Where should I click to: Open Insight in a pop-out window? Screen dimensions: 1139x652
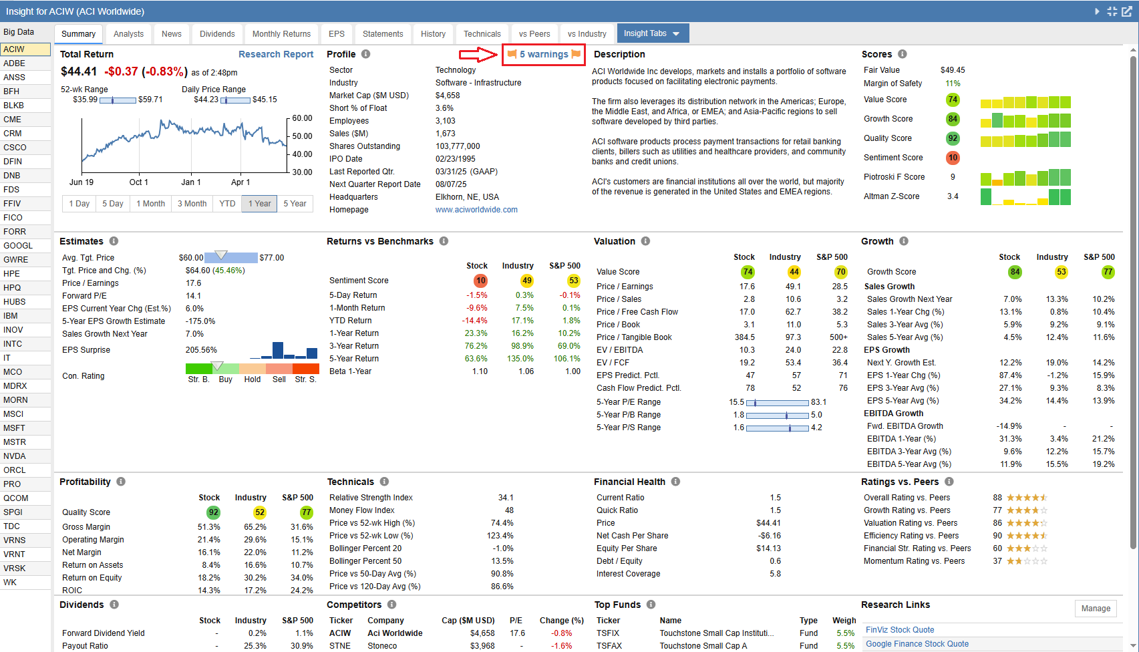(x=1127, y=11)
